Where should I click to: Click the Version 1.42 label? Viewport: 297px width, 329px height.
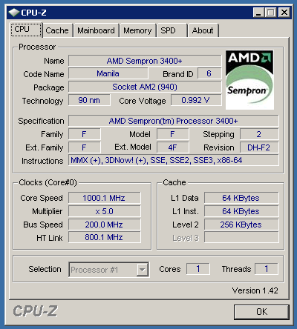click(x=255, y=290)
